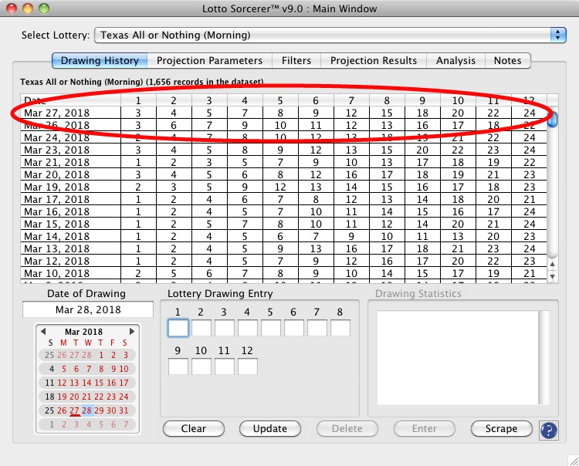Viewport: 579px width, 466px height.
Task: Click the yellow minimize window button
Action: click(28, 8)
